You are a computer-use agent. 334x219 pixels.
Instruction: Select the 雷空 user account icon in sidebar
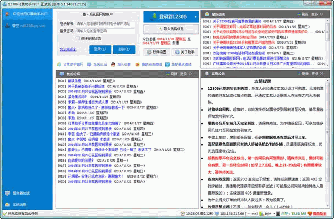[x=7, y=26]
